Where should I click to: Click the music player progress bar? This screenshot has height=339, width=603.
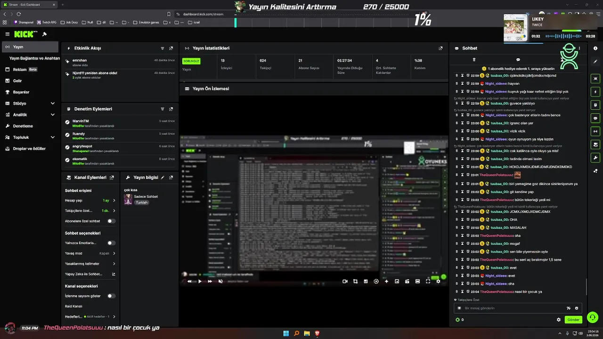(x=563, y=36)
